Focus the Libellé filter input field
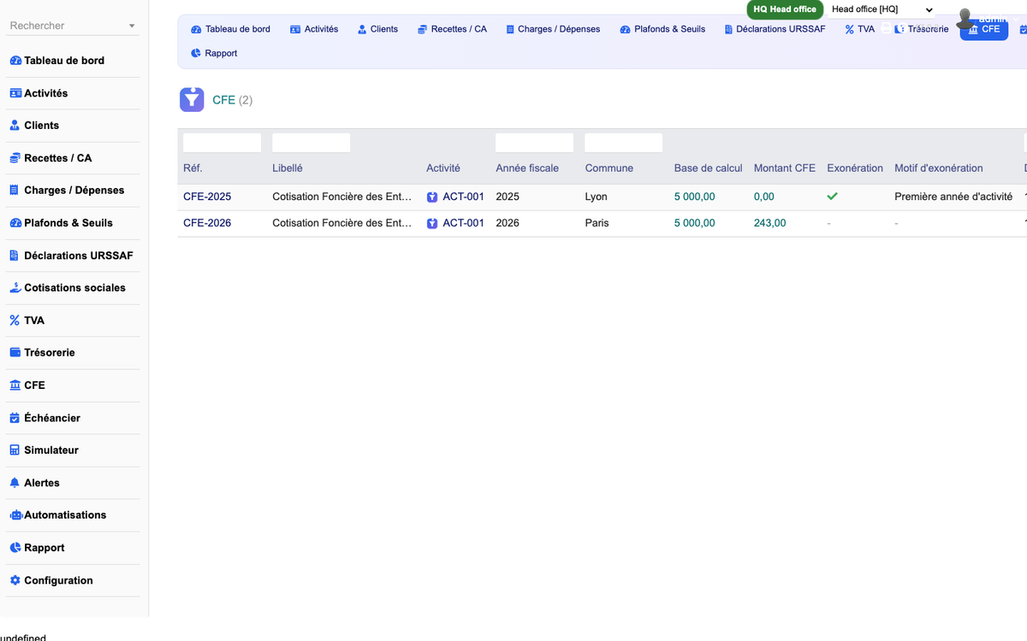Viewport: 1027px width, 641px height. point(311,143)
